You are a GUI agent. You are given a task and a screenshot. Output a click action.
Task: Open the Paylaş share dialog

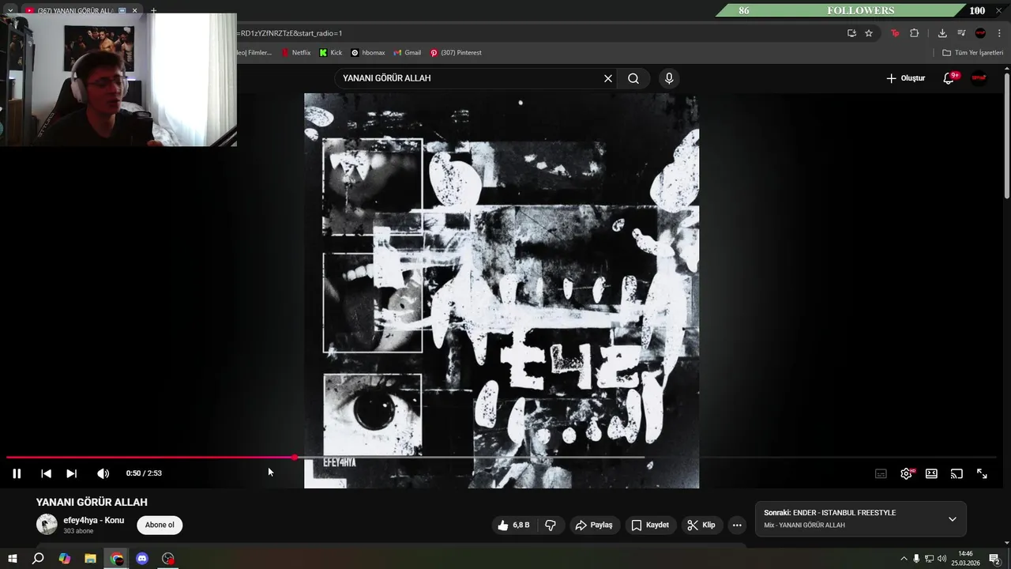pos(594,525)
